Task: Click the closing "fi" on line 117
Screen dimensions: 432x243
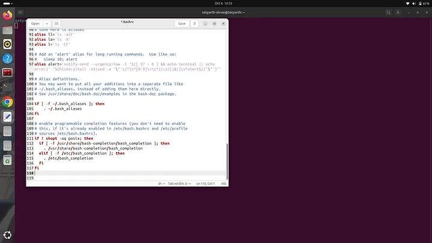Action: point(37,168)
